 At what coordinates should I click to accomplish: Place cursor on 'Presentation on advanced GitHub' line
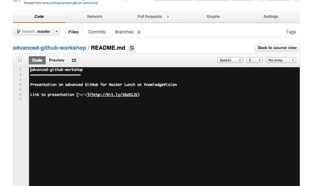tap(103, 85)
